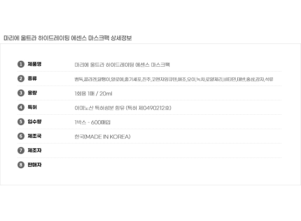
Task: Click the number 3 circle icon
Action: click(x=21, y=93)
